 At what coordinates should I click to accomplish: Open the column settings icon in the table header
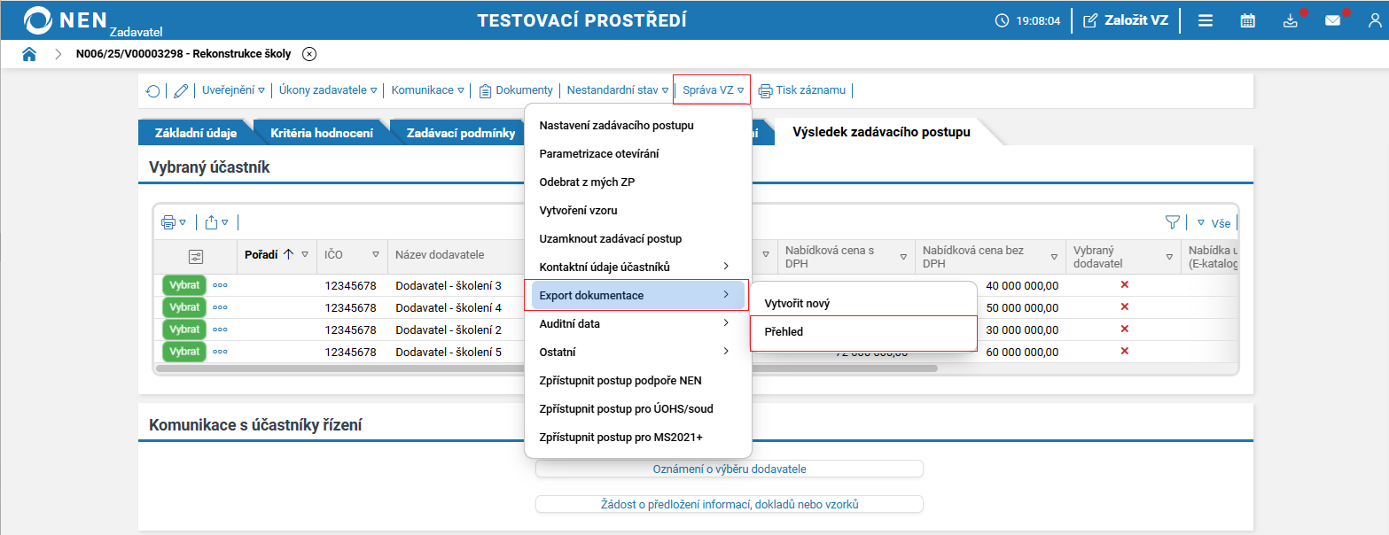(197, 256)
